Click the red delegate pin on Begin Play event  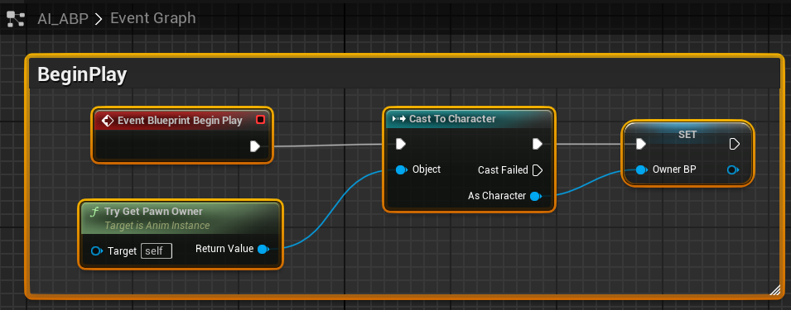point(260,120)
